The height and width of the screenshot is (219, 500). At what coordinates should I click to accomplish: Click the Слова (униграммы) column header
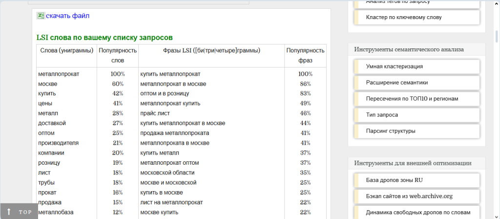coord(67,50)
